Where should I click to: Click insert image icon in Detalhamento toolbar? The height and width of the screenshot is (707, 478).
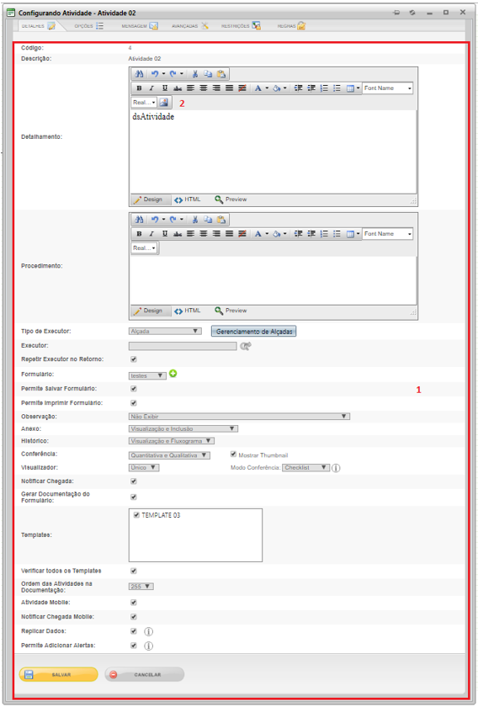coord(164,103)
